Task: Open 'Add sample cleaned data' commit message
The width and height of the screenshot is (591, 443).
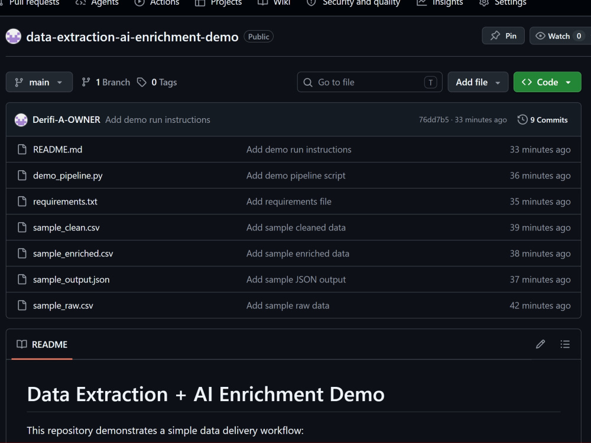Action: (x=296, y=227)
